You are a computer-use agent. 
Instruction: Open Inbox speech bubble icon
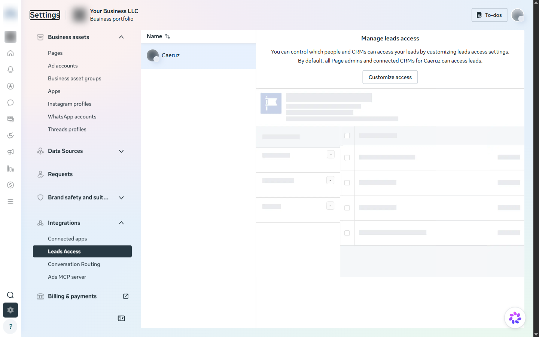click(10, 103)
